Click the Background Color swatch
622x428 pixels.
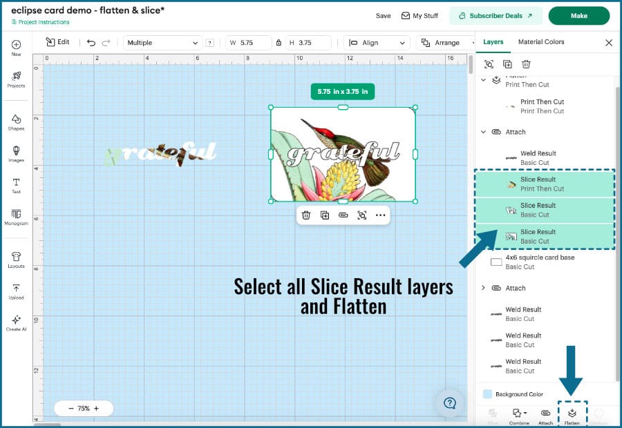(x=487, y=394)
